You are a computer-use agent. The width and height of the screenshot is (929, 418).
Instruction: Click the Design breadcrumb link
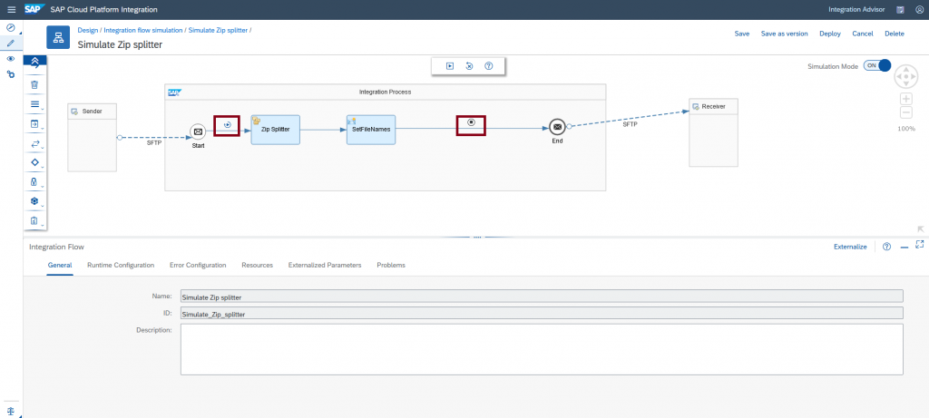click(88, 30)
